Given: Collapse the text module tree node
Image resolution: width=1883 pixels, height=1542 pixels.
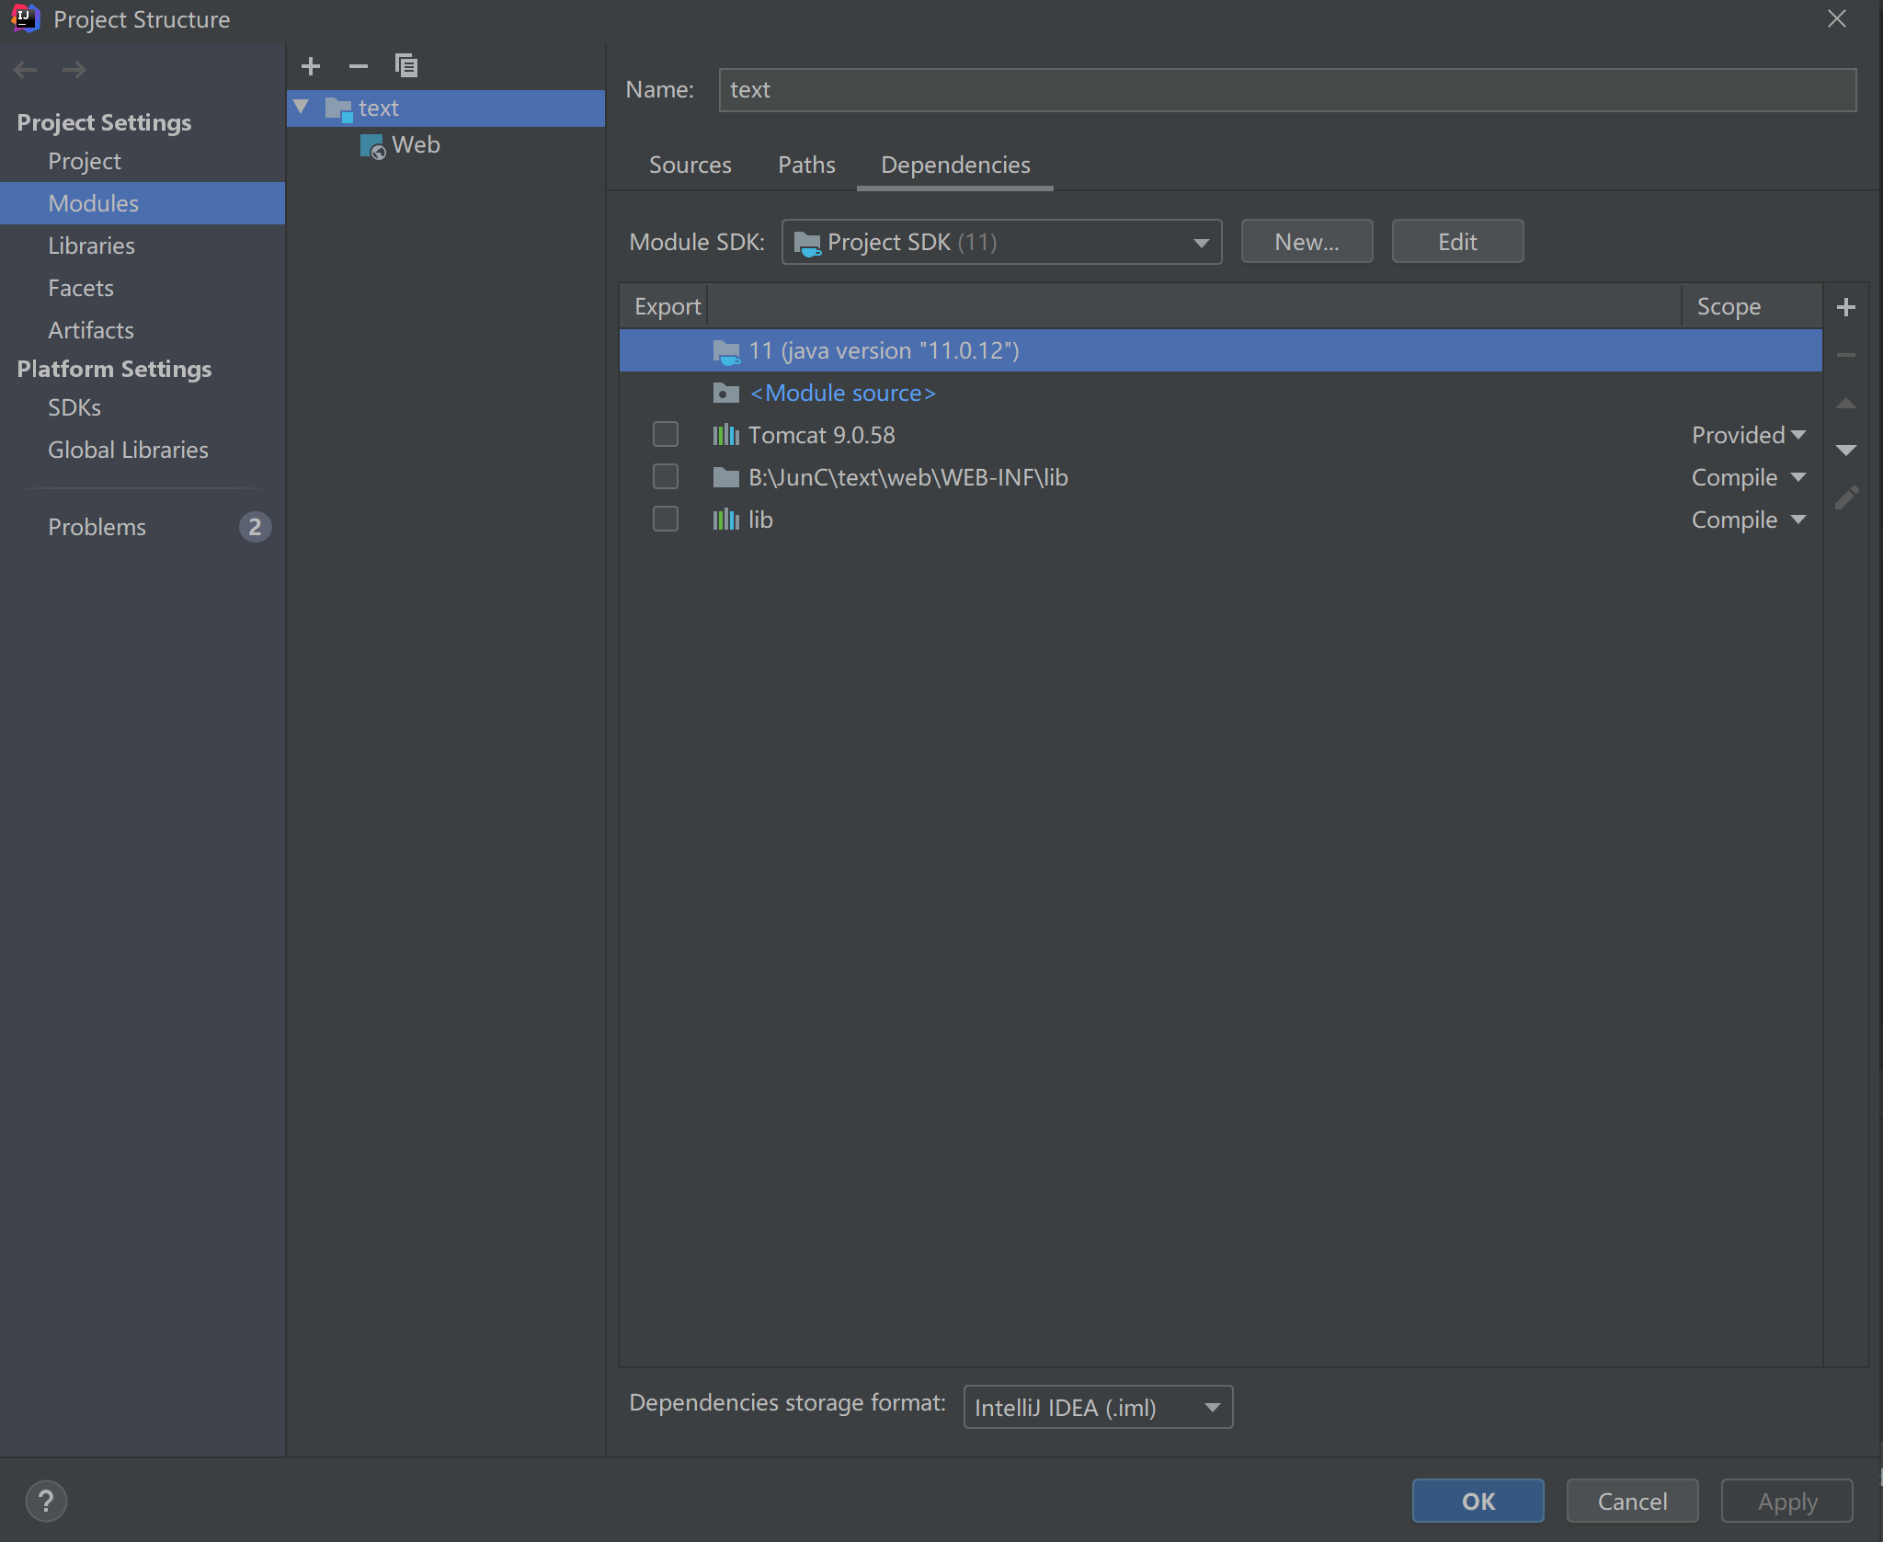Looking at the screenshot, I should [301, 108].
